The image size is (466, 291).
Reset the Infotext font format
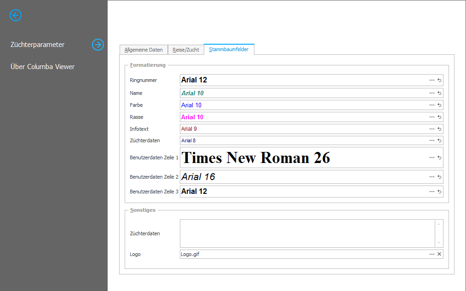pos(439,129)
